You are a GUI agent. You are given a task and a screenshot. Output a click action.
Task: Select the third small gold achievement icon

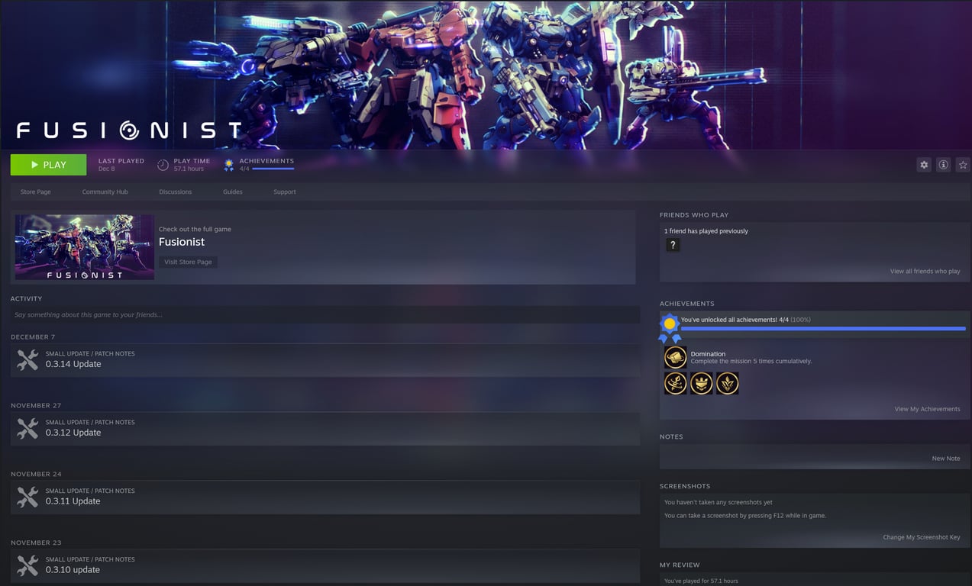(x=727, y=383)
